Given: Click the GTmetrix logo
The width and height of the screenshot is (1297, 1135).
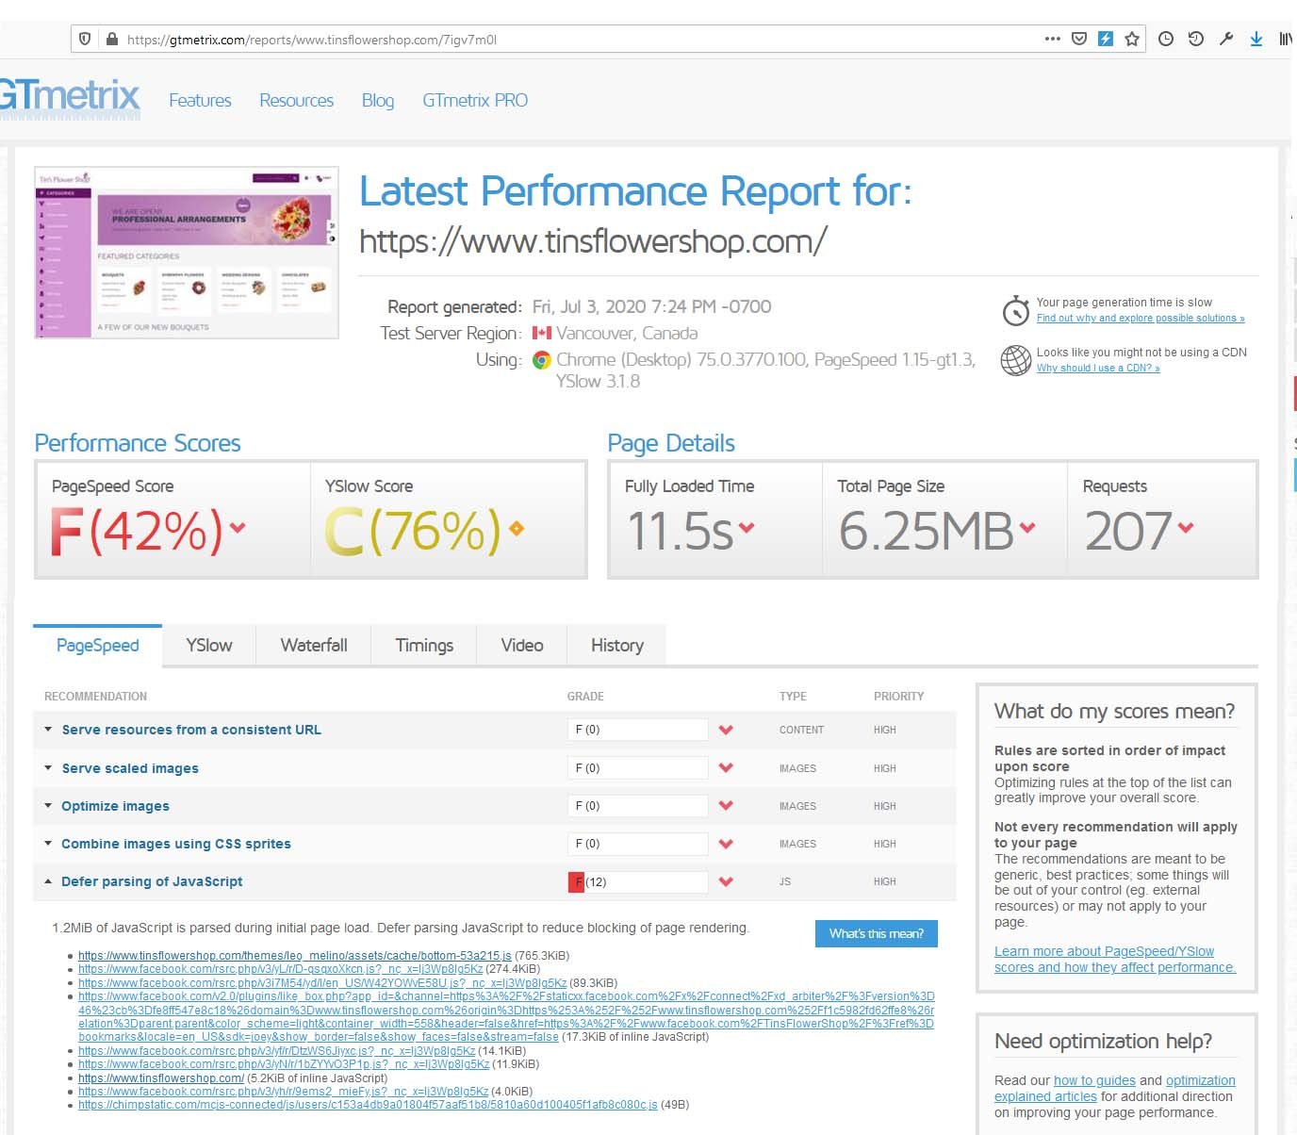Looking at the screenshot, I should [x=70, y=98].
